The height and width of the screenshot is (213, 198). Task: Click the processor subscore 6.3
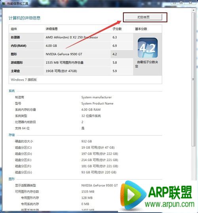(x=114, y=37)
